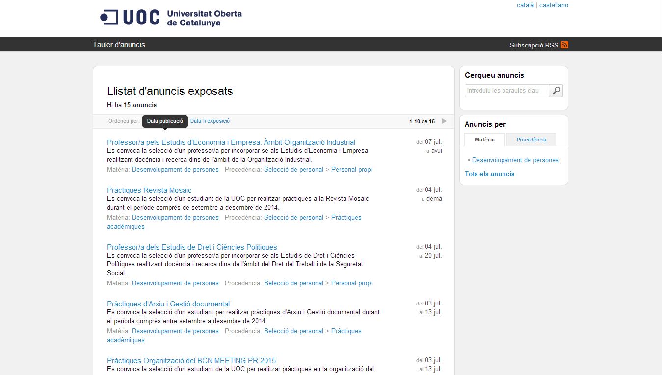Sort by Data fi exposició
The image size is (662, 375).
click(210, 121)
